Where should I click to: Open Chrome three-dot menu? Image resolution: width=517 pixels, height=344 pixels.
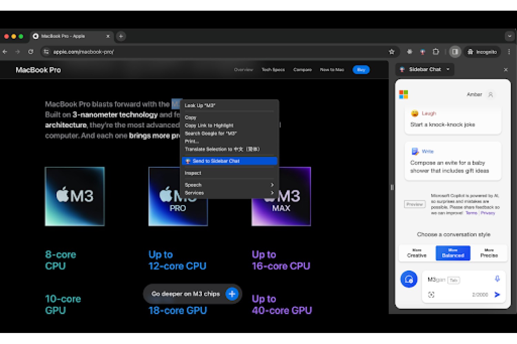click(509, 52)
